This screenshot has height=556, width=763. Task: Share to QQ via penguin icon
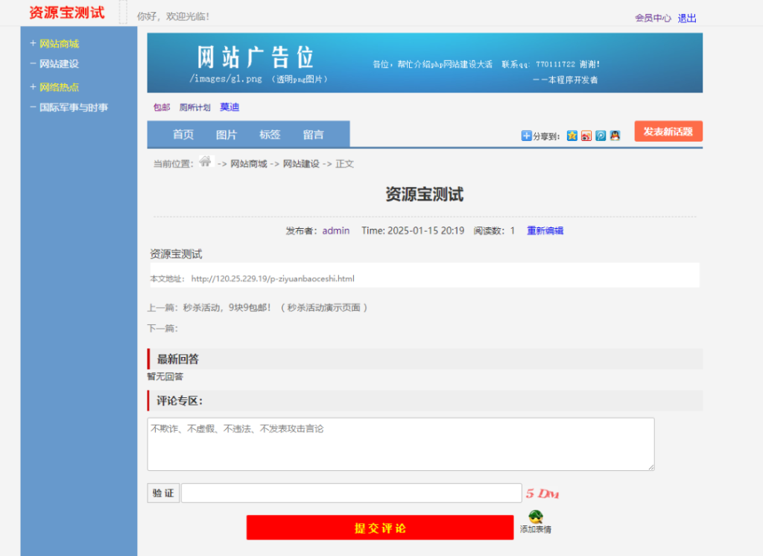pos(615,136)
